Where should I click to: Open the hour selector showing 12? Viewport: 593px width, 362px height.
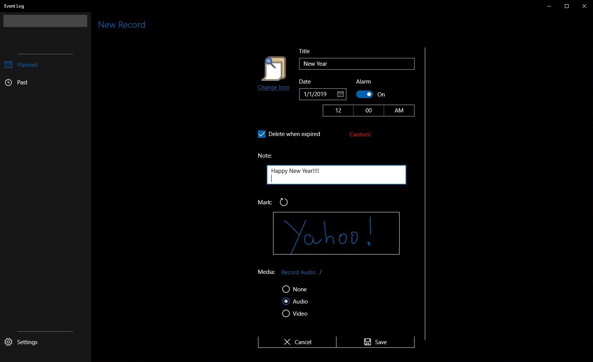coord(338,111)
